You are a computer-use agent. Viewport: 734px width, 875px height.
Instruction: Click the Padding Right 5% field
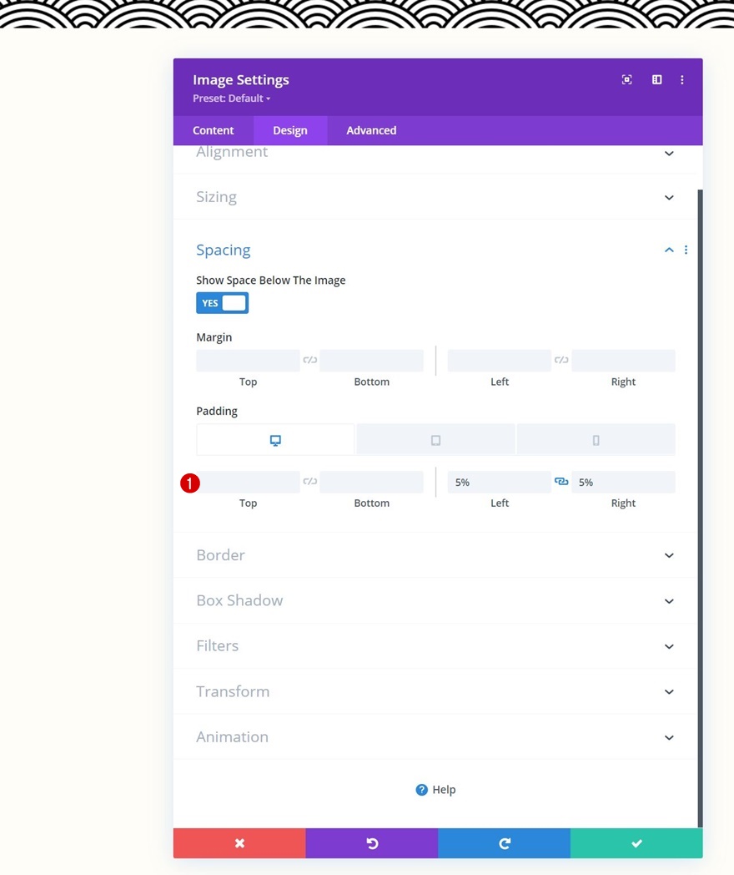[x=623, y=482]
